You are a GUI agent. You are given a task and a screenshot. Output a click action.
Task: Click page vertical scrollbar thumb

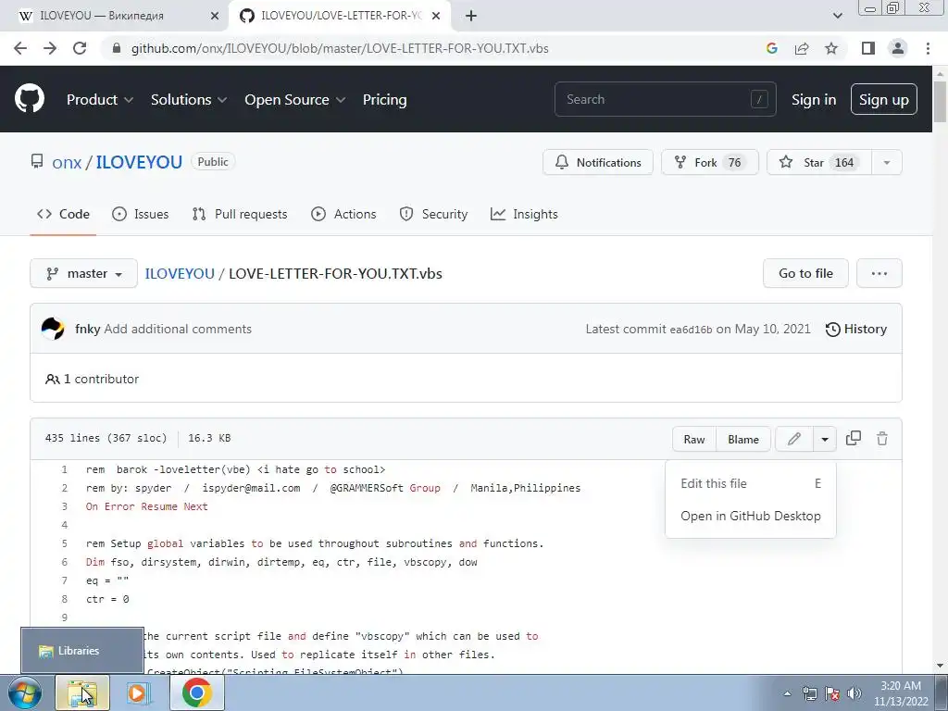[940, 101]
